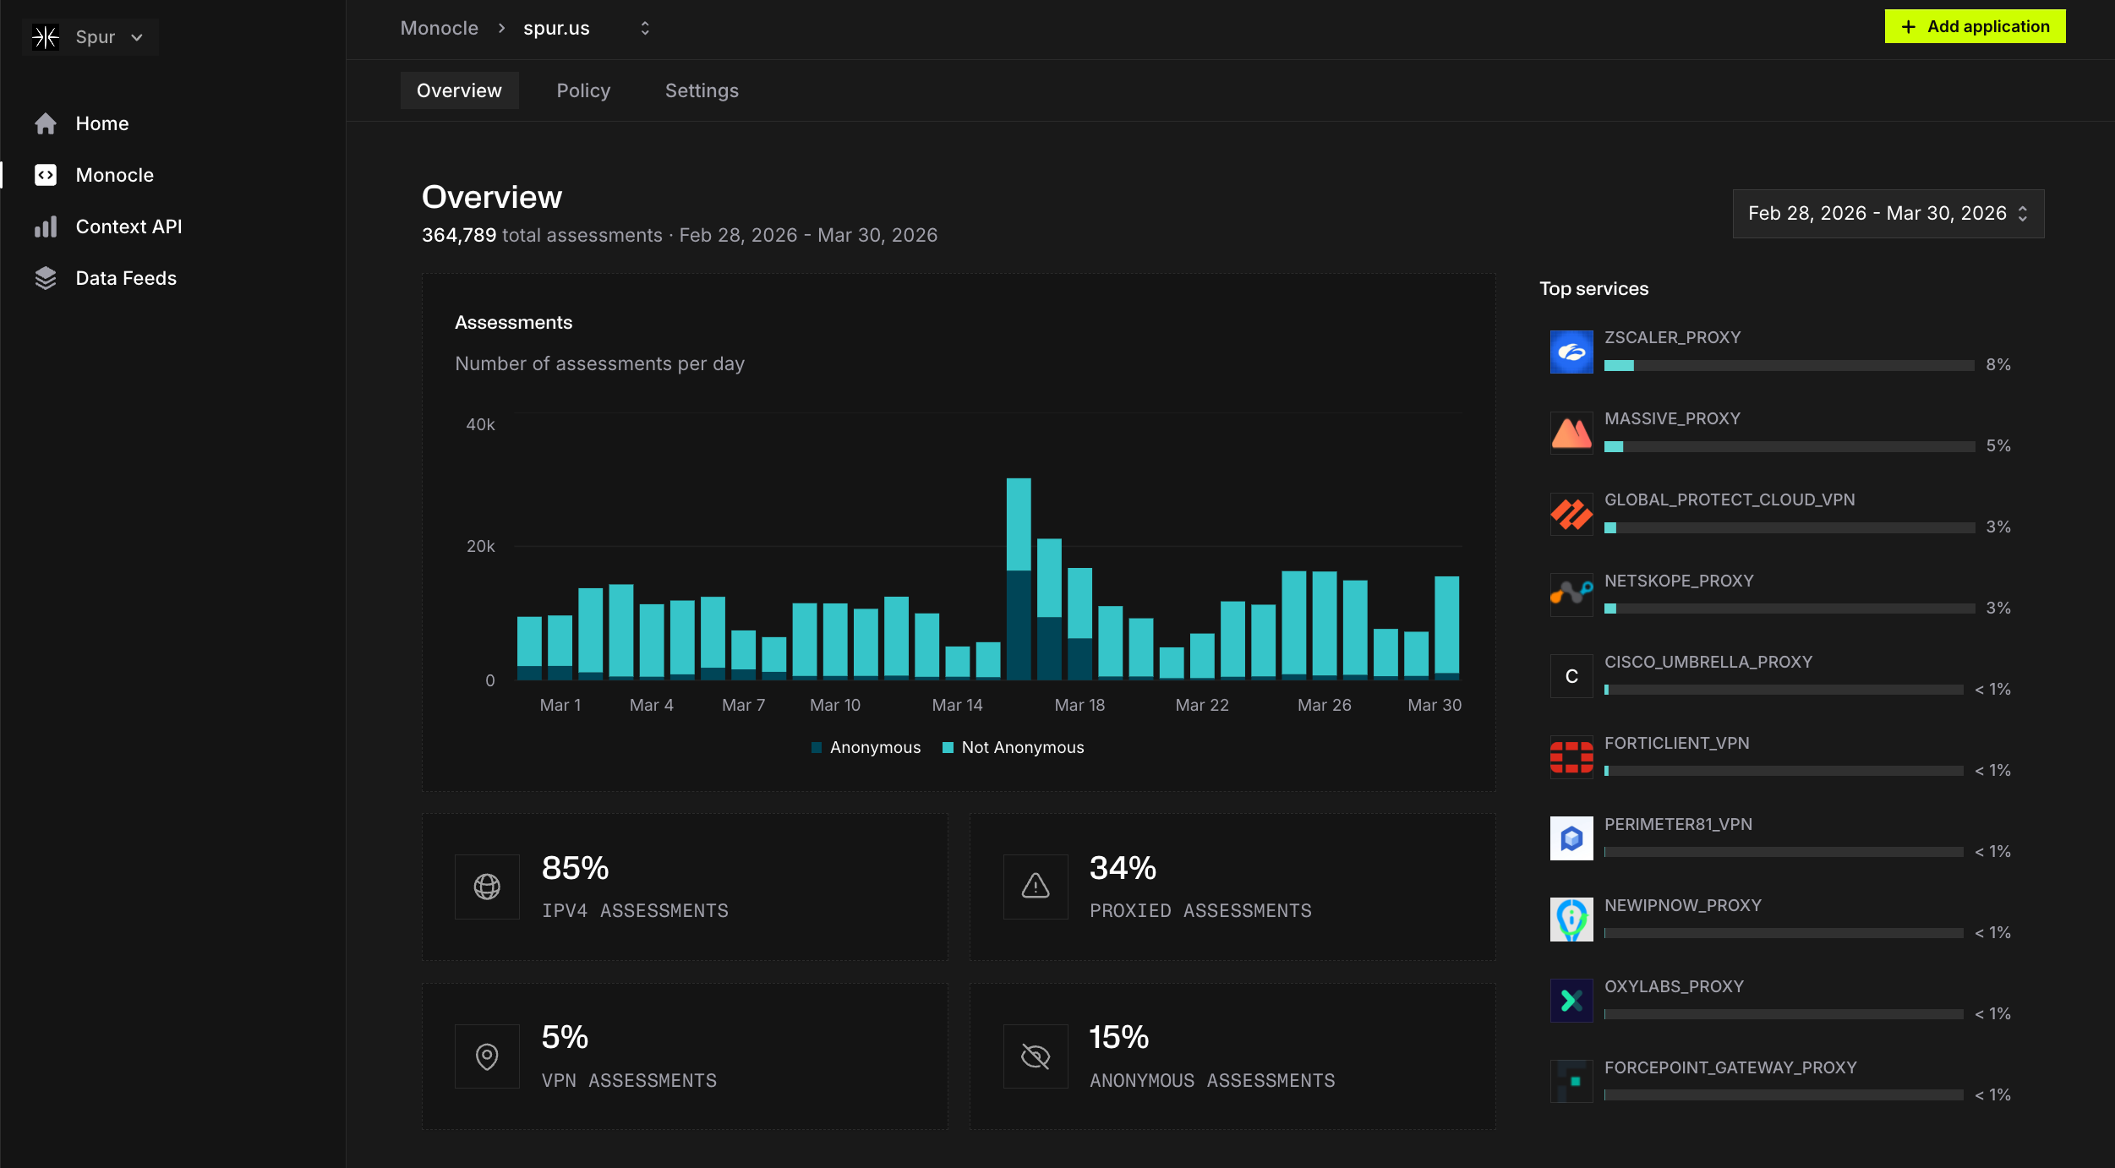Viewport: 2115px width, 1168px height.
Task: Click the Zscaler proxy logo
Action: (x=1571, y=352)
